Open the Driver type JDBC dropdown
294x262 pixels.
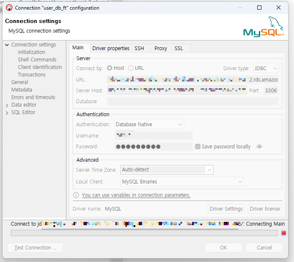click(x=266, y=68)
